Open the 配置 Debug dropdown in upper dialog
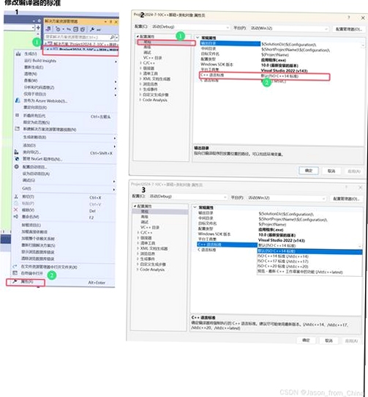Viewport: 368px width, 397px height. point(190,27)
